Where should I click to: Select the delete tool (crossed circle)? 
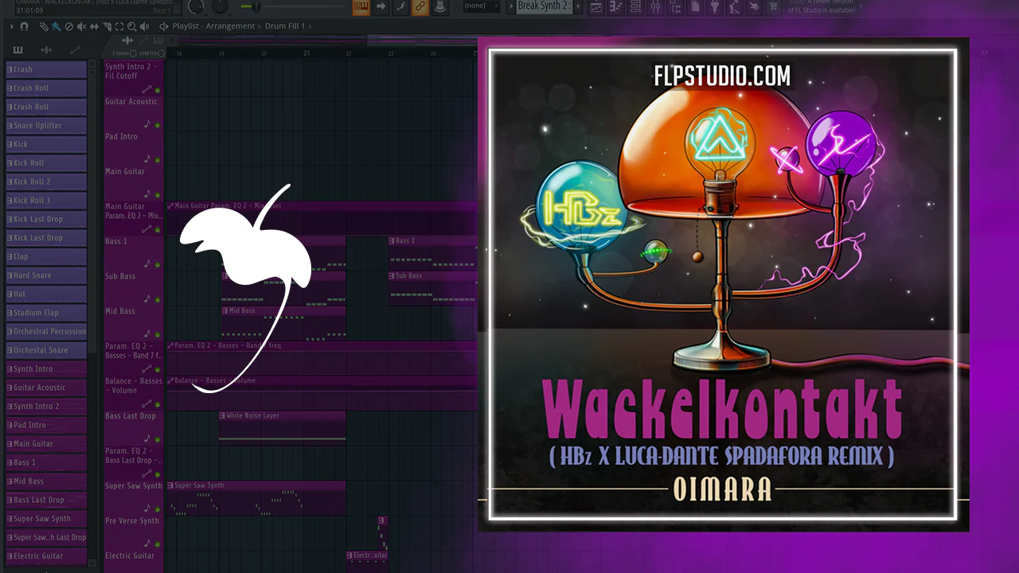pyautogui.click(x=68, y=26)
